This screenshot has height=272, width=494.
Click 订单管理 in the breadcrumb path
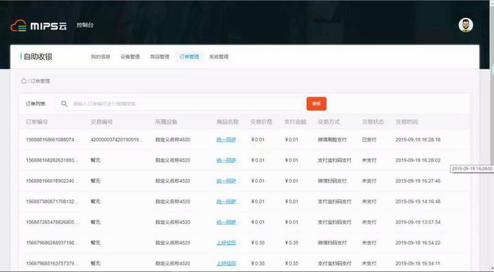click(x=40, y=81)
